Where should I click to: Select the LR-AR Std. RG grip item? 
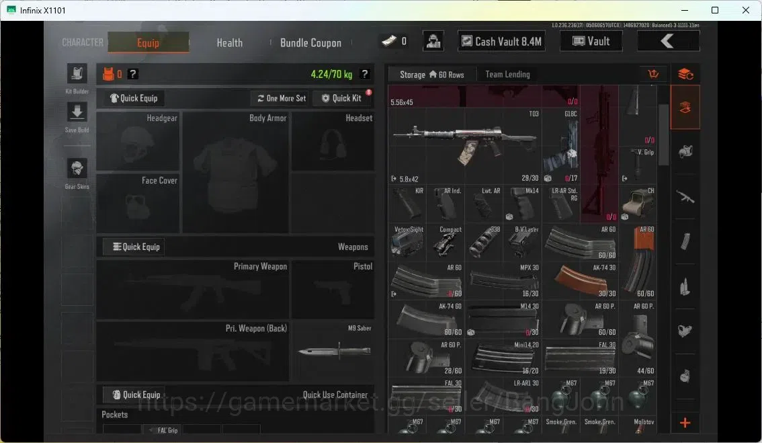561,204
